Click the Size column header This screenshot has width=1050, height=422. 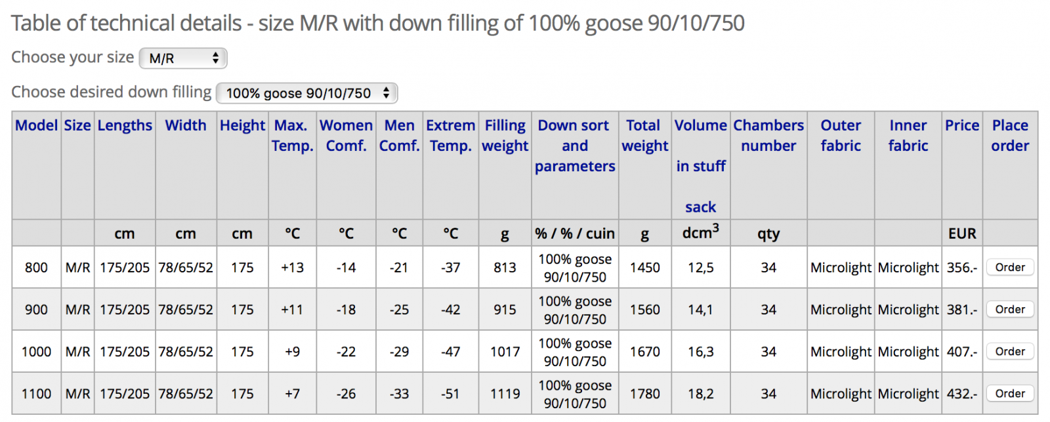[77, 125]
